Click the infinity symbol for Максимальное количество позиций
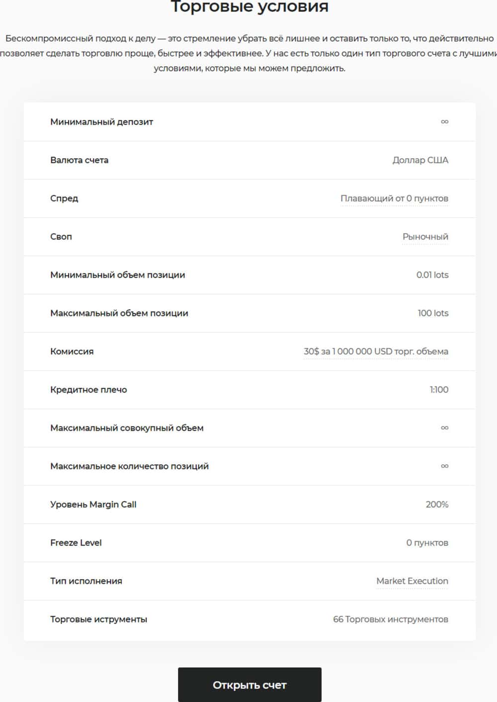 (444, 466)
